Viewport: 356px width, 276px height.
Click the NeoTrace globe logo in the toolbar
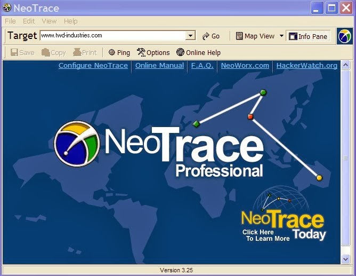pos(345,36)
